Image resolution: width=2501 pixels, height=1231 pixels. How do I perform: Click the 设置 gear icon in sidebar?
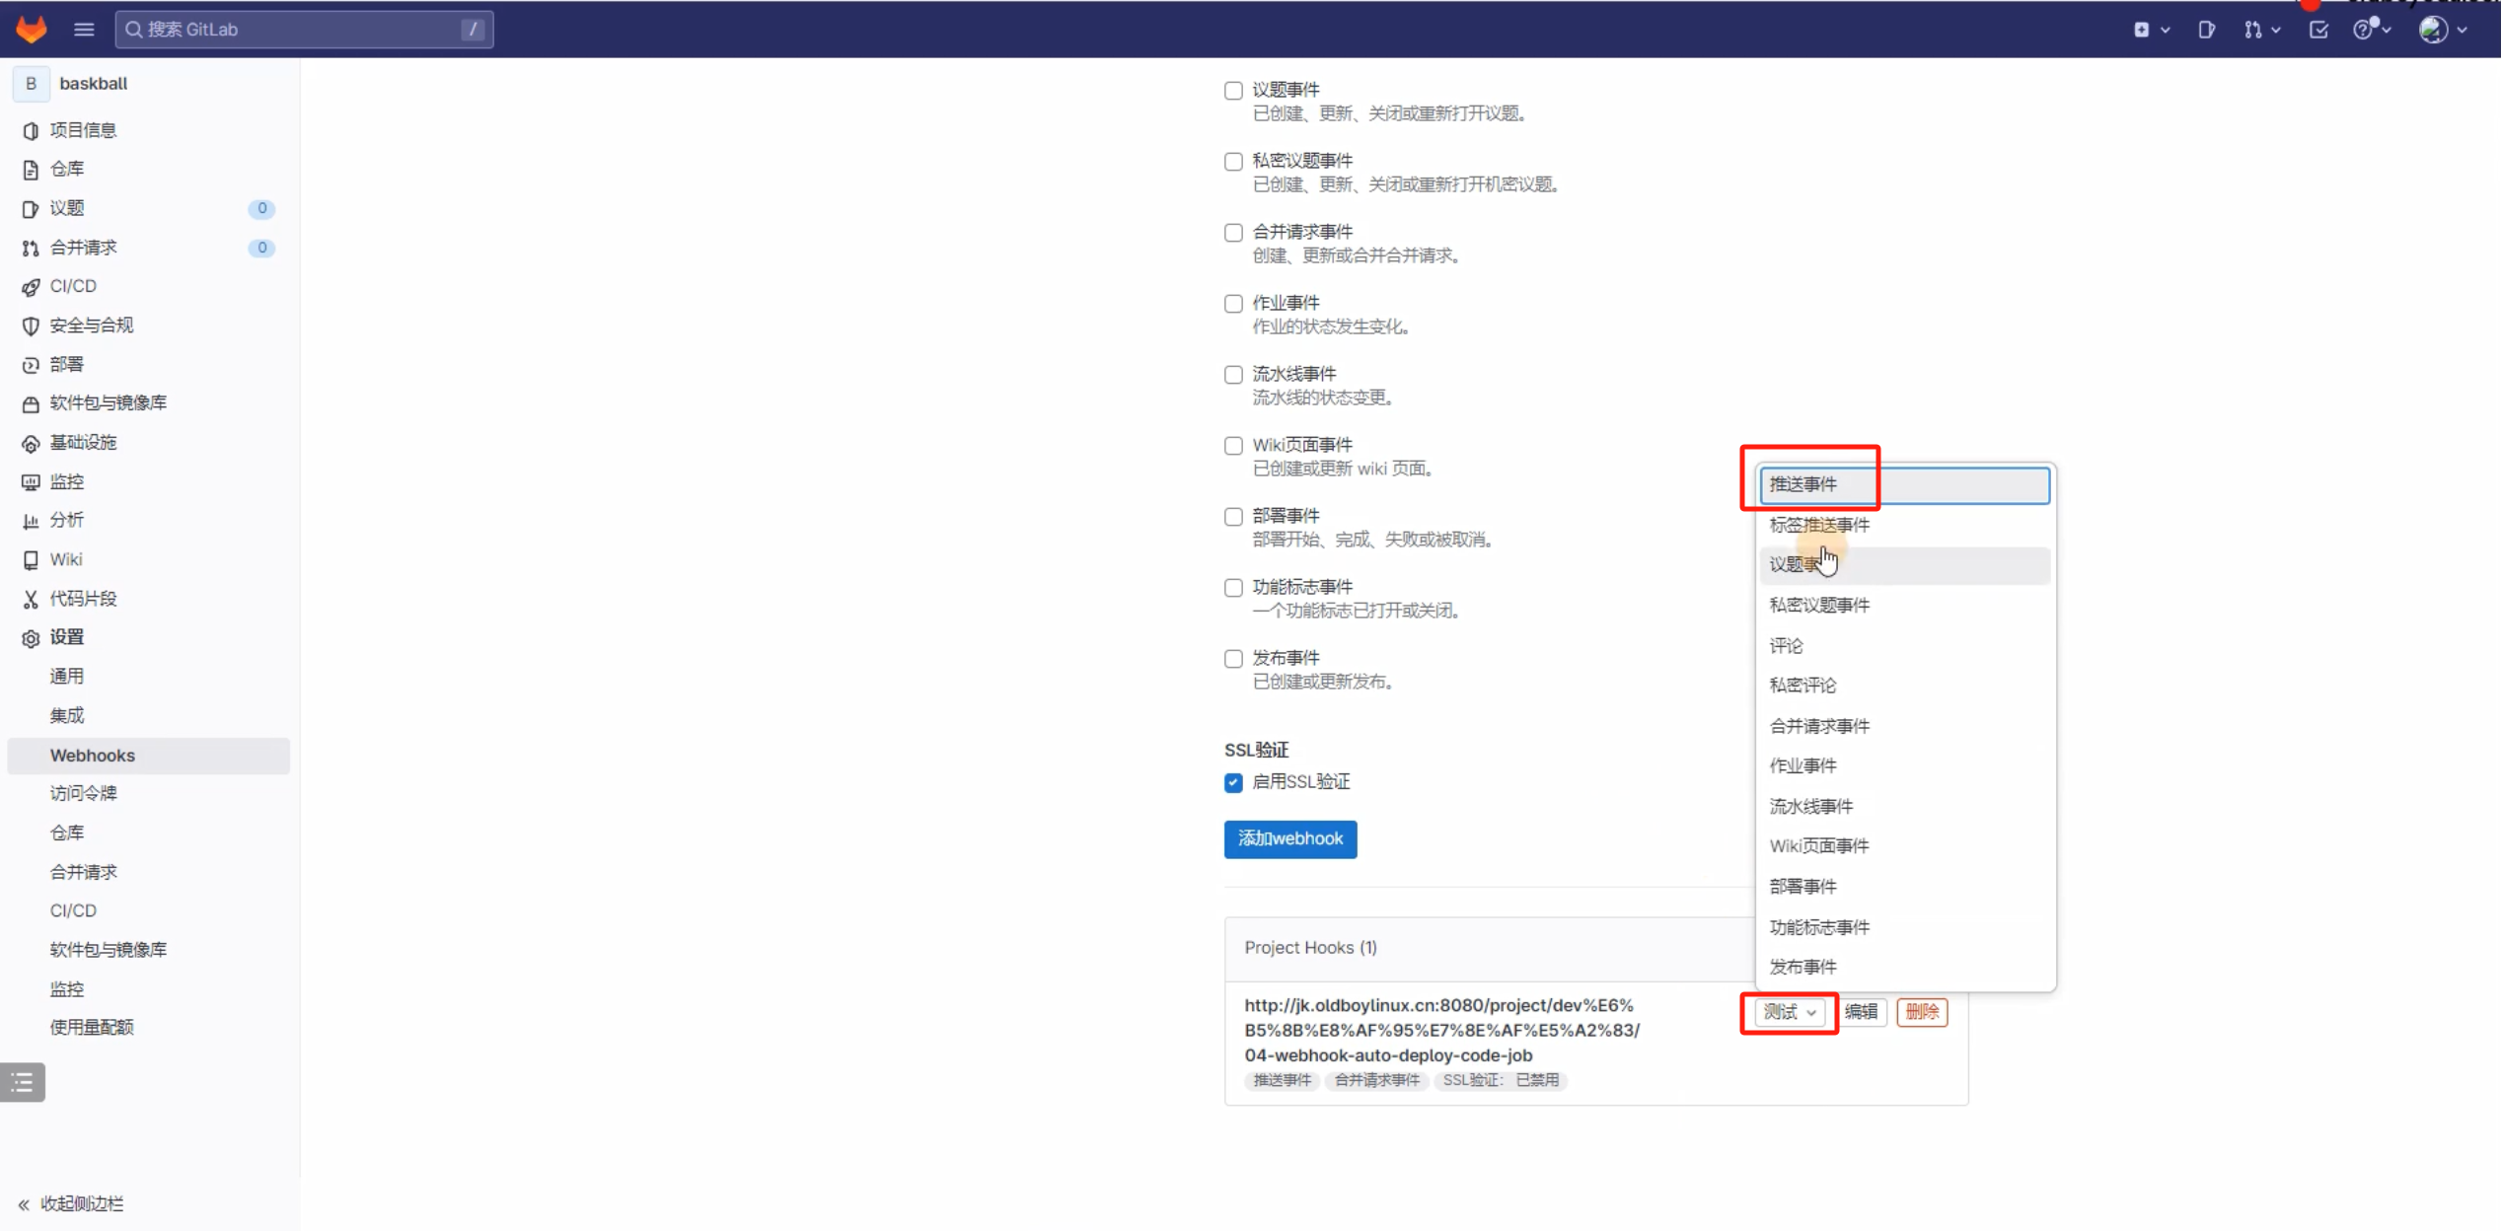(31, 638)
